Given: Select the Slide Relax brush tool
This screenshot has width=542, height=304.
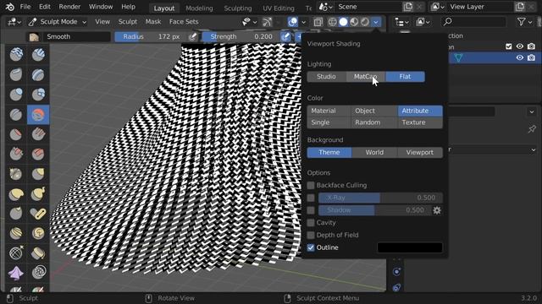Looking at the screenshot, I should [16, 253].
